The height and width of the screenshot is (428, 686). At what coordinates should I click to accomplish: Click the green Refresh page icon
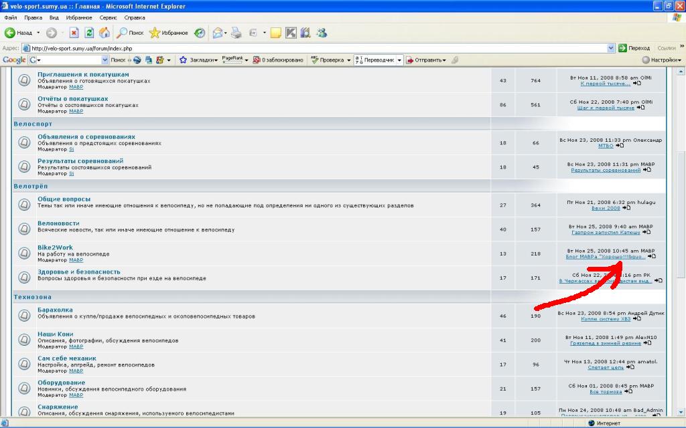(x=89, y=33)
